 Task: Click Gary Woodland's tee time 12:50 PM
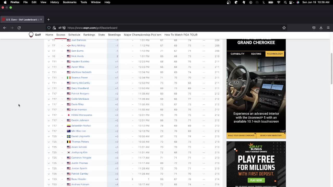pyautogui.click(x=144, y=88)
